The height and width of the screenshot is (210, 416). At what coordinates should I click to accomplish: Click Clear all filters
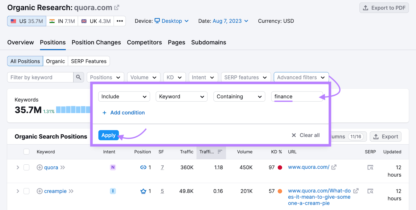(x=305, y=135)
